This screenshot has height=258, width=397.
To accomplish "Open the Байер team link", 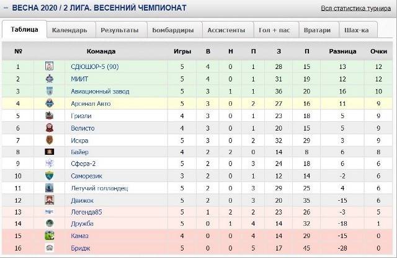I will 80,152.
